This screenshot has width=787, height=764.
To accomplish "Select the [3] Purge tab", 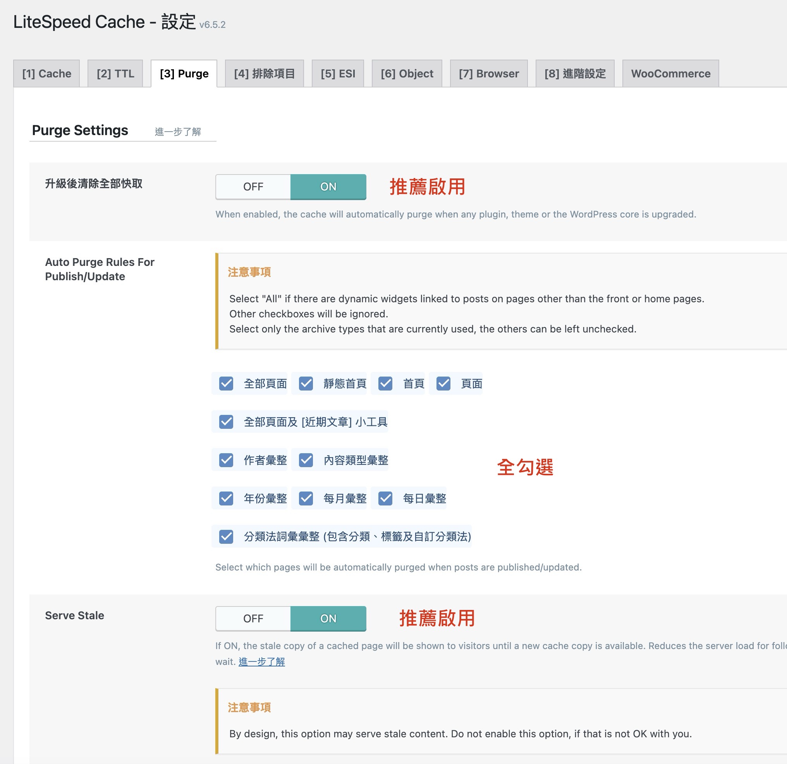I will (184, 74).
